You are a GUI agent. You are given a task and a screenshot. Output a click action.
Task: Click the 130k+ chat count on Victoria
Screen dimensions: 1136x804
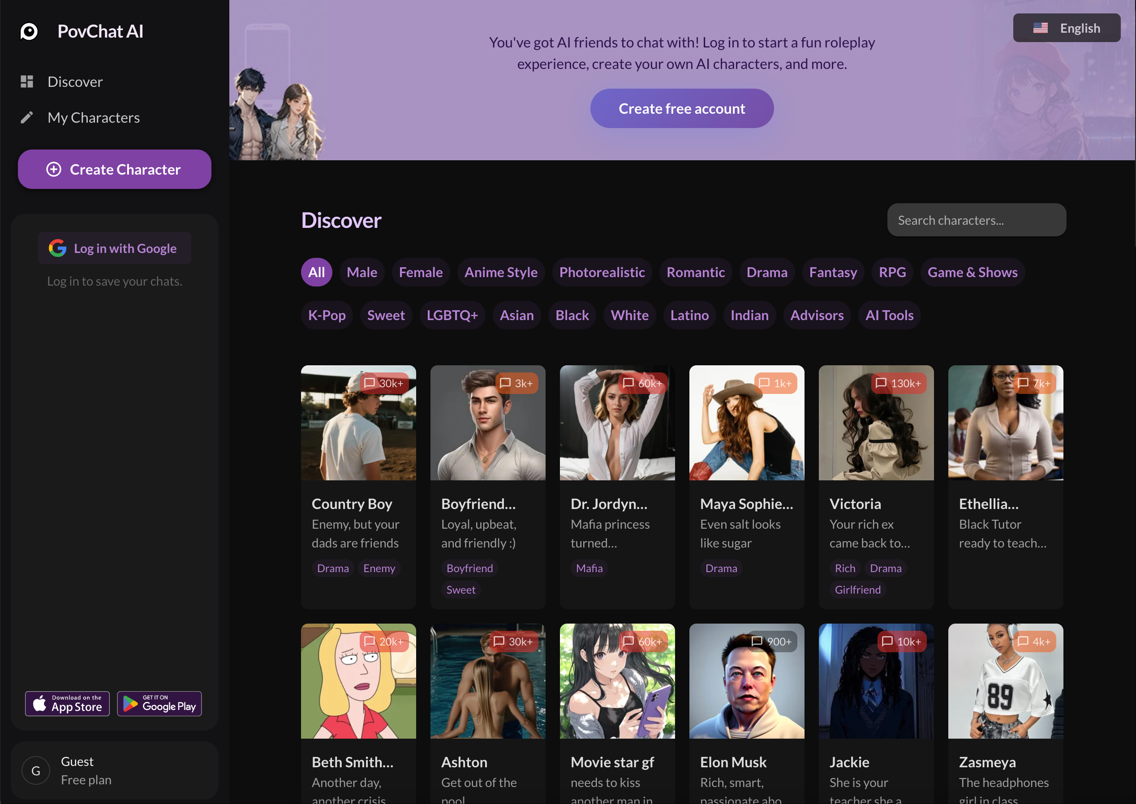coord(899,383)
